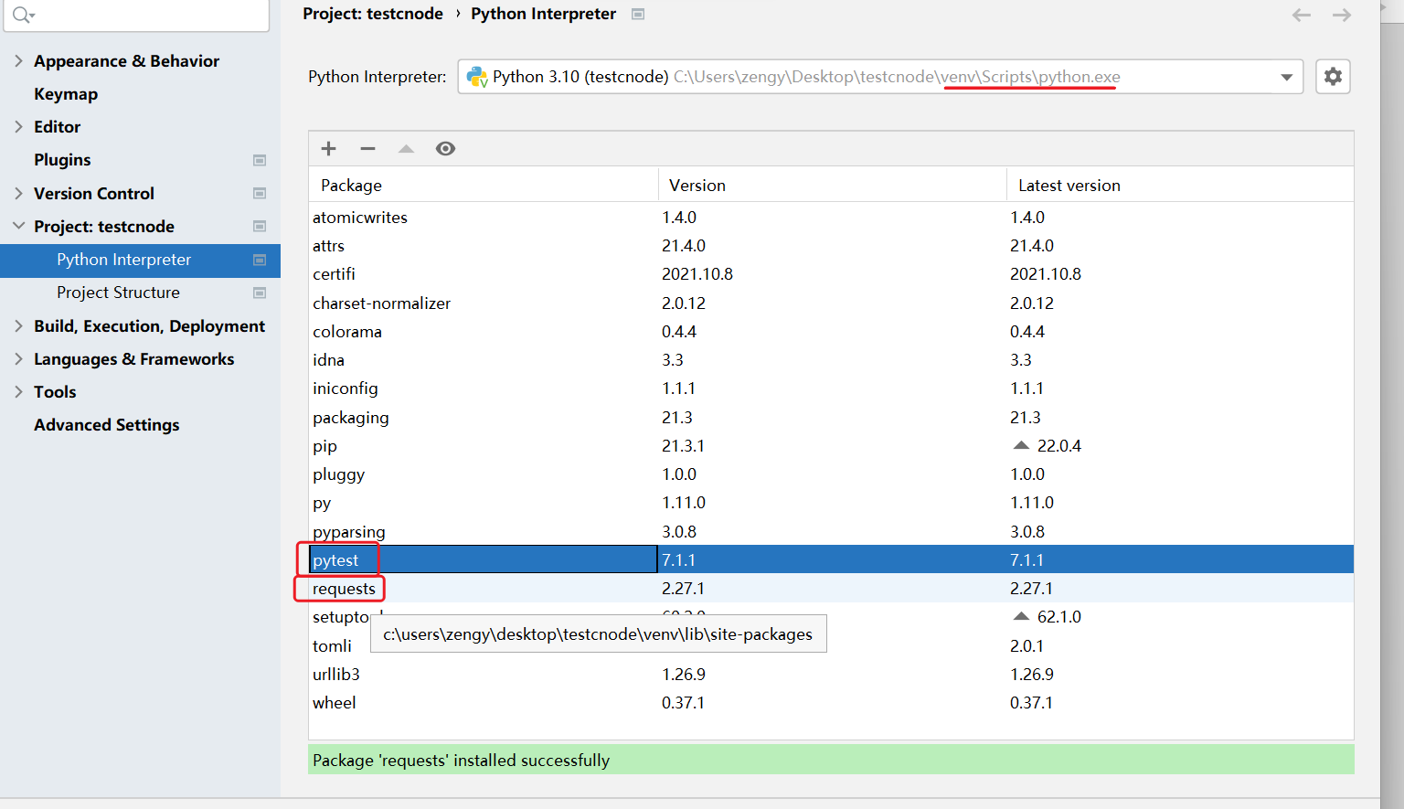This screenshot has width=1404, height=809.
Task: Select the idna package row
Action: click(831, 360)
